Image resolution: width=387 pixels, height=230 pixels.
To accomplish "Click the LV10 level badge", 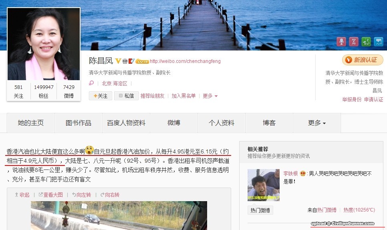I will click(142, 61).
